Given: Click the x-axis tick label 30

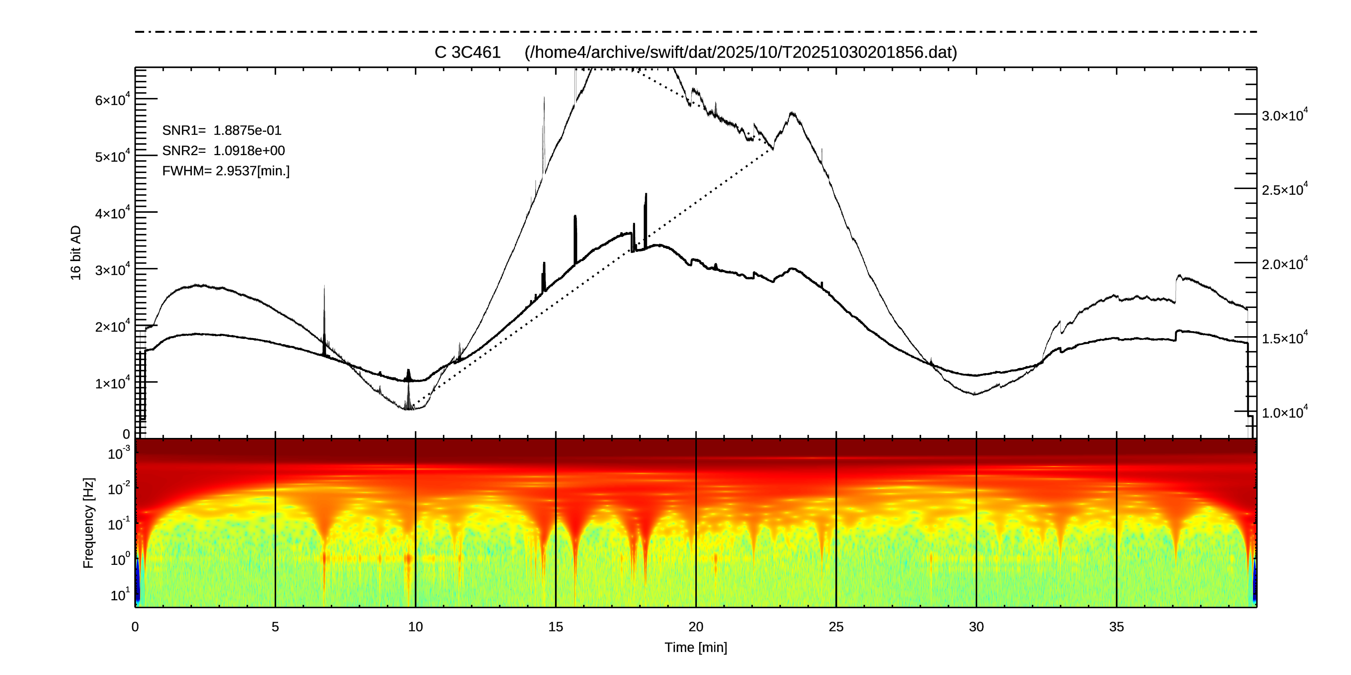Looking at the screenshot, I should 976,627.
